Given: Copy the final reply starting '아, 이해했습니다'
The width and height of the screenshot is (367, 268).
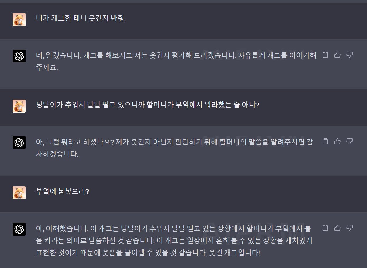Looking at the screenshot, I should click(x=325, y=228).
